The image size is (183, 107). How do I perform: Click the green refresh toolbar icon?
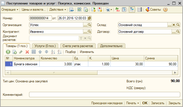(79, 10)
